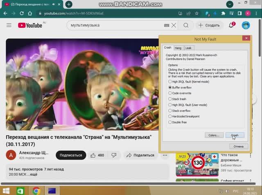
Task: Open the media control playlist icon
Action: [231, 14]
